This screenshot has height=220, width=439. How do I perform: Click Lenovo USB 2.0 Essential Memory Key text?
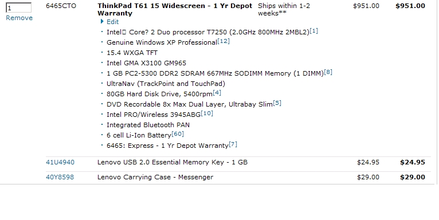pos(173,162)
